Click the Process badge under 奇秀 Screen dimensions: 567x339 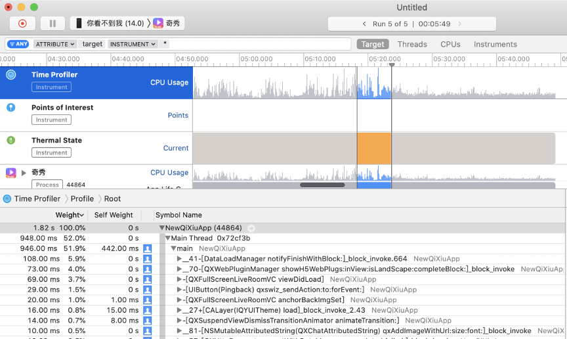point(47,185)
